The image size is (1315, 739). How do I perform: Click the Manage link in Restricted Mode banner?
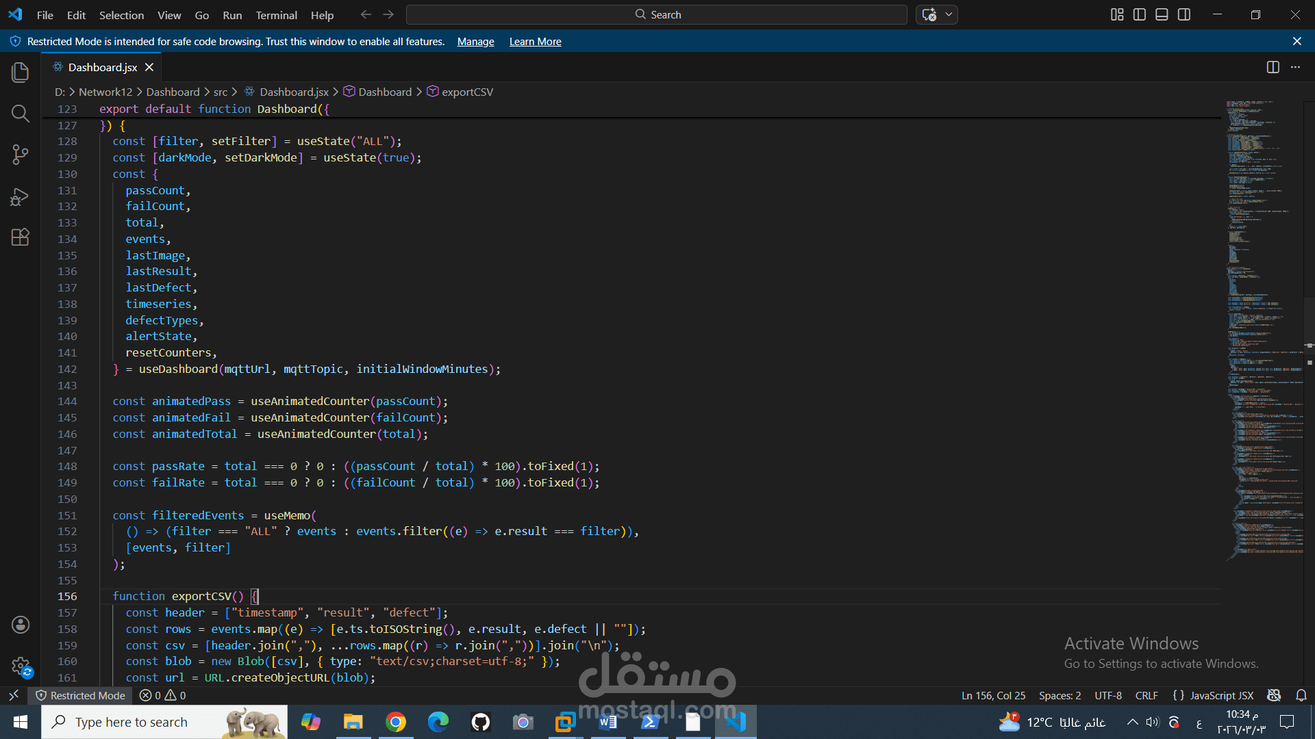point(475,42)
